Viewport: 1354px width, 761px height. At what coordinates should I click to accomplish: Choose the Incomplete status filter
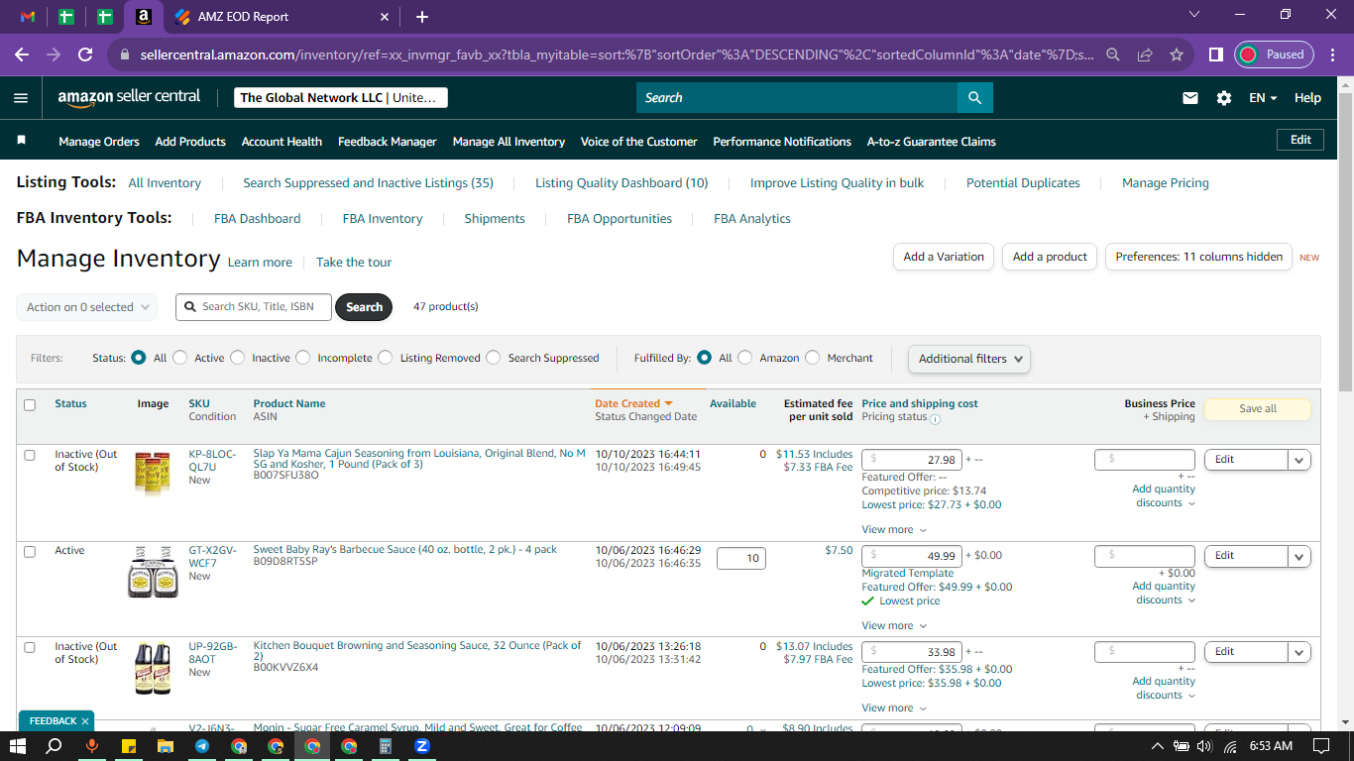pyautogui.click(x=303, y=358)
